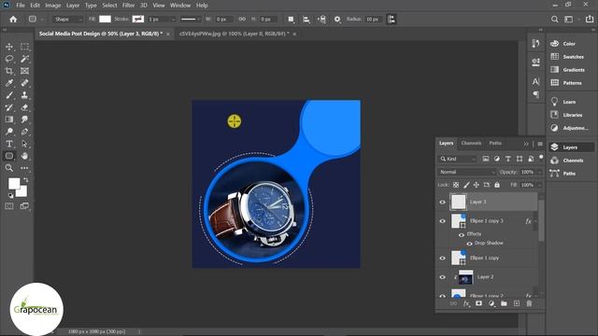Open the layer Fill percentage dropdown arrow
Screen dimensions: 598x336
[x=539, y=185]
